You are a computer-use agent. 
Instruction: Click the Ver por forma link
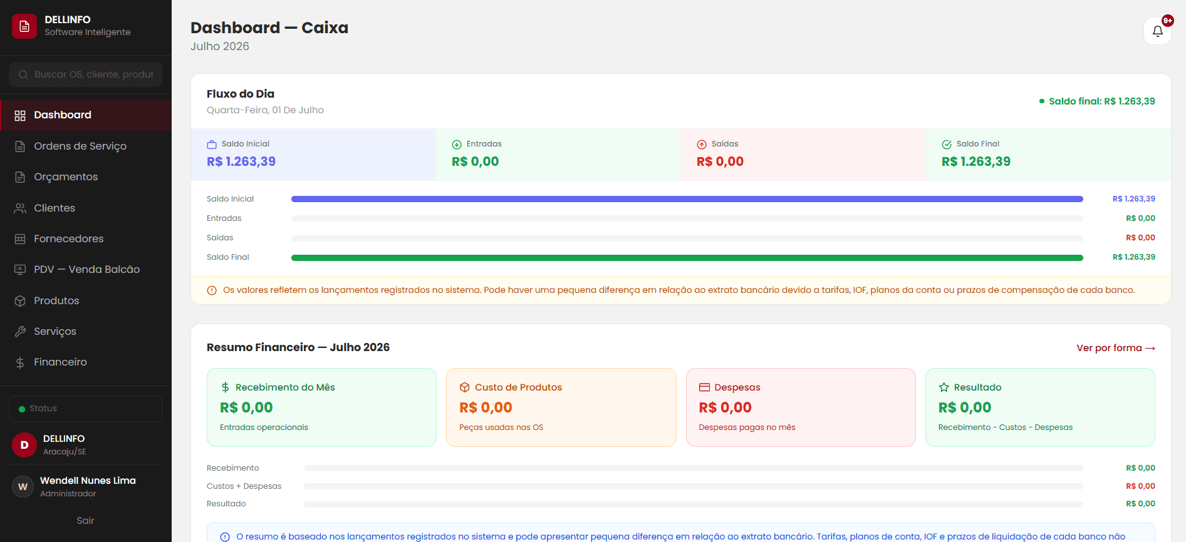[1116, 348]
